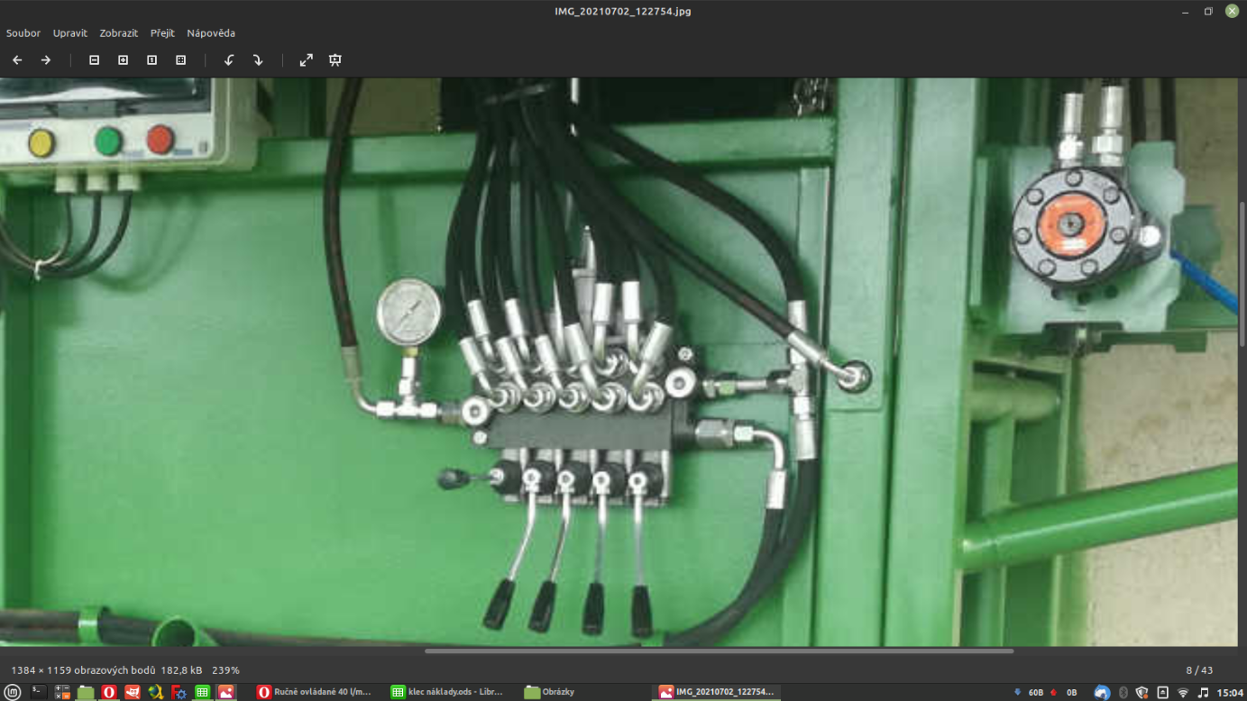1247x701 pixels.
Task: Open the calculator launcher in panel
Action: click(x=62, y=692)
